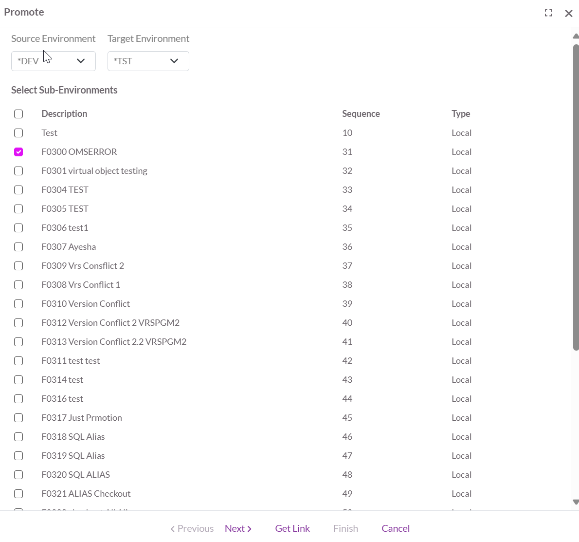
Task: Close the Promote dialog
Action: tap(568, 13)
